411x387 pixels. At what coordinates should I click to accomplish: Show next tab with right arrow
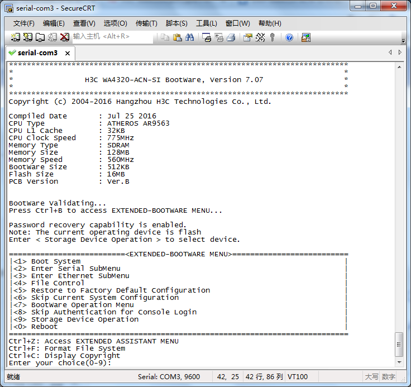point(400,52)
